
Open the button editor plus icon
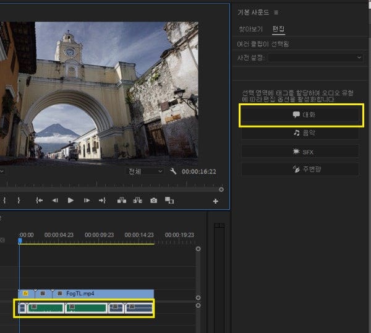(215, 201)
